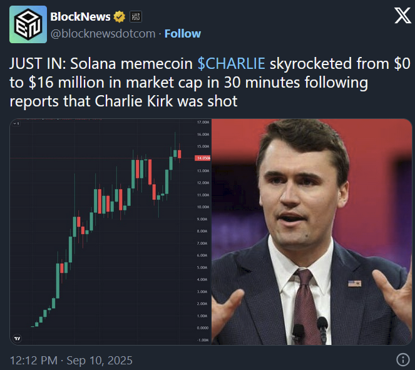
Task: Click the gold verified badge
Action: tap(119, 16)
